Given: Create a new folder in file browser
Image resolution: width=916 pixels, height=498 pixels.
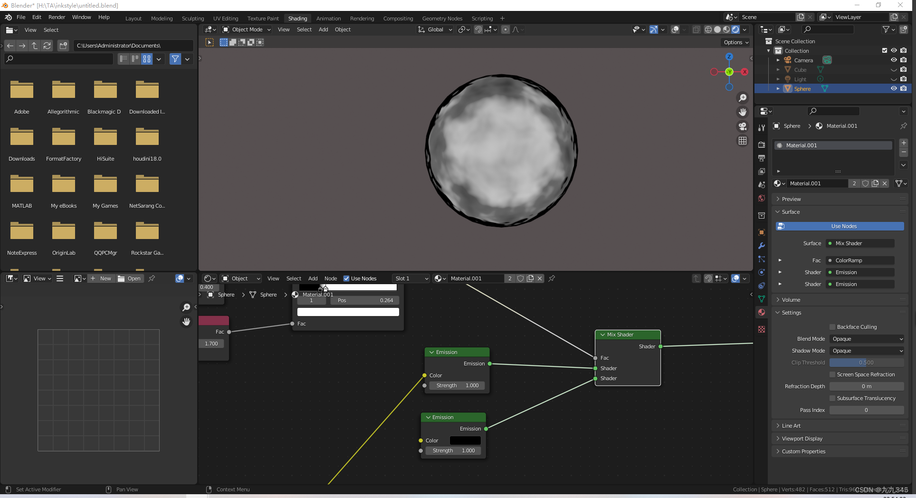Looking at the screenshot, I should tap(63, 46).
